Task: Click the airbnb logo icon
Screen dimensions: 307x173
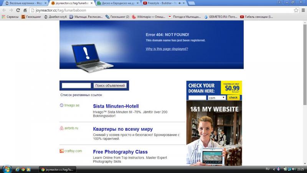Action: click(x=61, y=128)
